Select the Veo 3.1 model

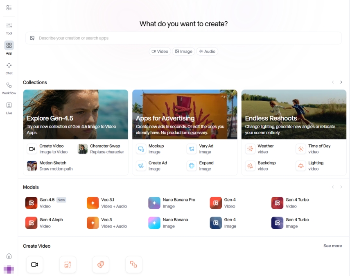(x=107, y=203)
